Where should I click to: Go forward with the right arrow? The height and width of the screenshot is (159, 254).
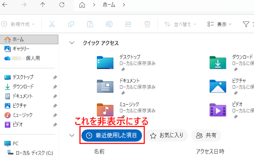coord(24,5)
